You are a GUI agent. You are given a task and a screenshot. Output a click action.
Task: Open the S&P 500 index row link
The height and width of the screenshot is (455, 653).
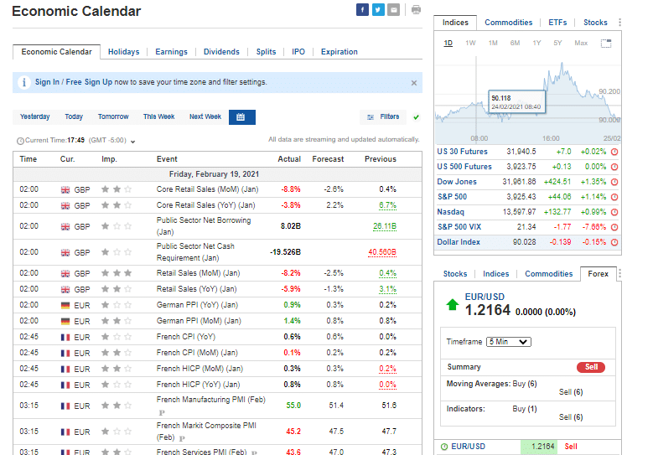point(453,196)
